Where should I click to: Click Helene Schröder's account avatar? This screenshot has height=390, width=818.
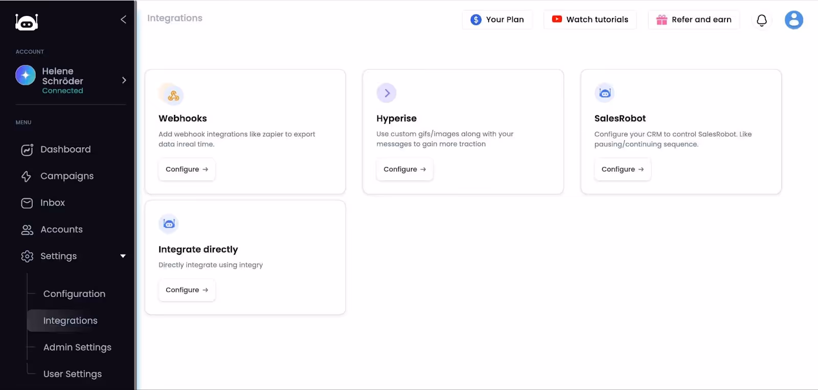(x=26, y=75)
